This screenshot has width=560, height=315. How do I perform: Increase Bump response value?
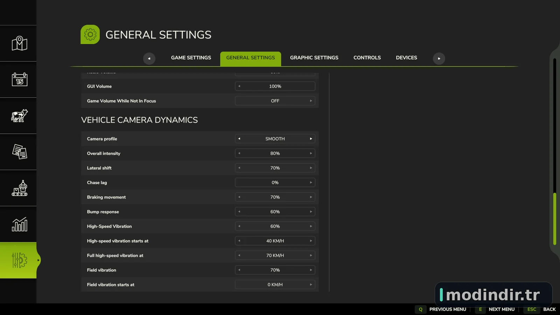pos(311,212)
